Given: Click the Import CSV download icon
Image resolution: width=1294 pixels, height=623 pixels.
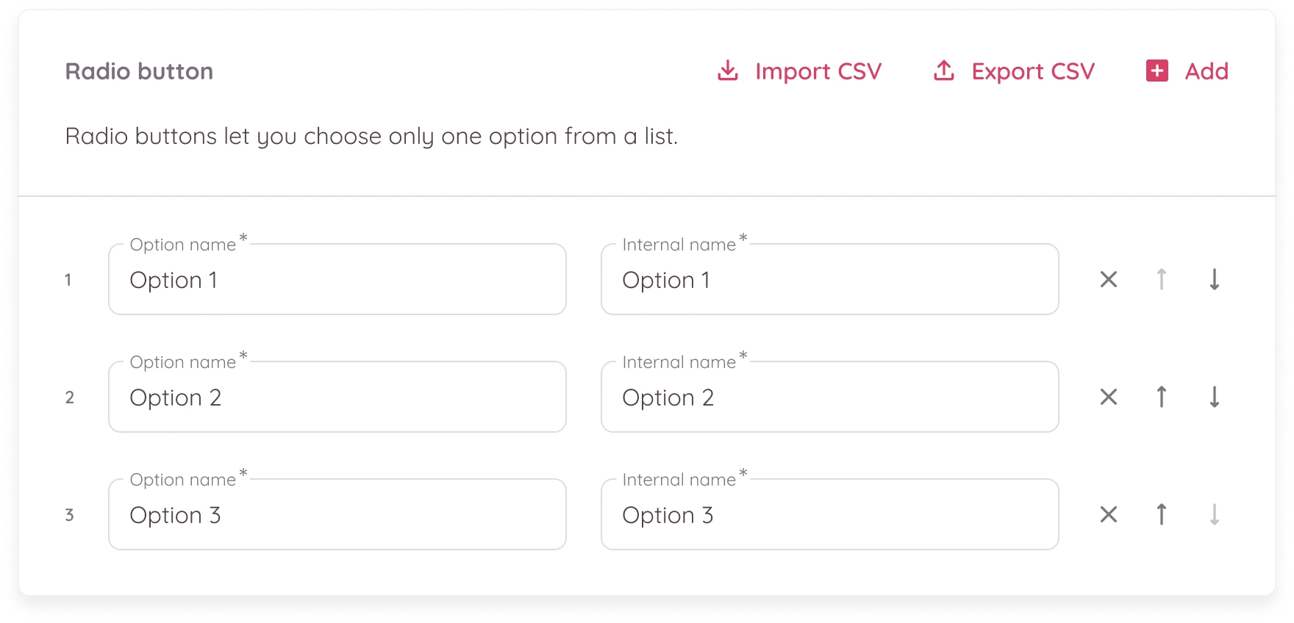Looking at the screenshot, I should (727, 71).
